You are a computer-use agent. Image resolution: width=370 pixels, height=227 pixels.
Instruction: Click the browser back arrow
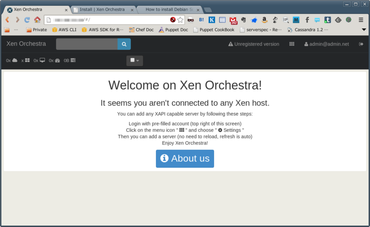click(7, 20)
